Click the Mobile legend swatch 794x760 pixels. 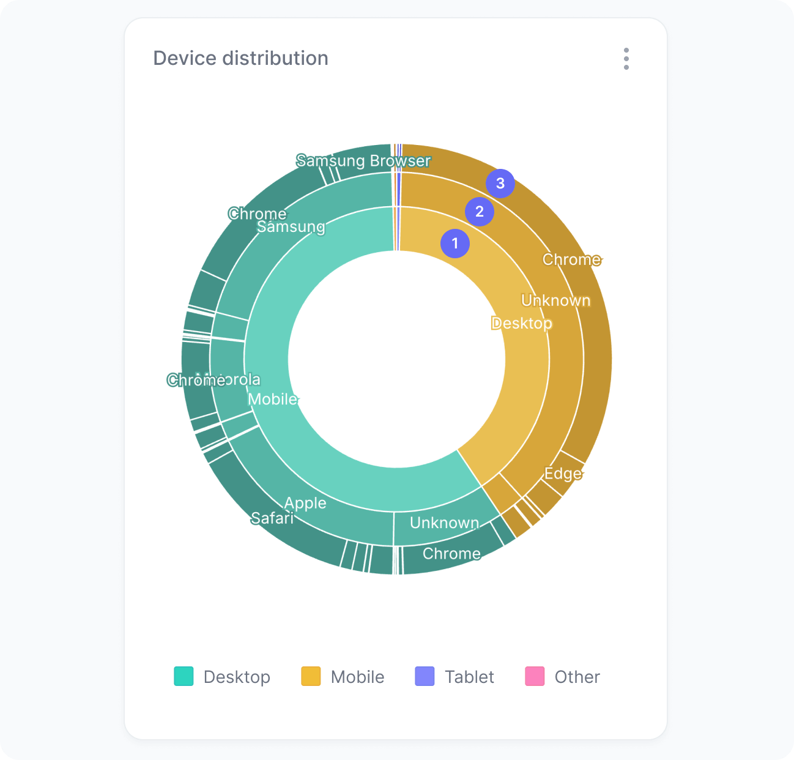click(311, 677)
